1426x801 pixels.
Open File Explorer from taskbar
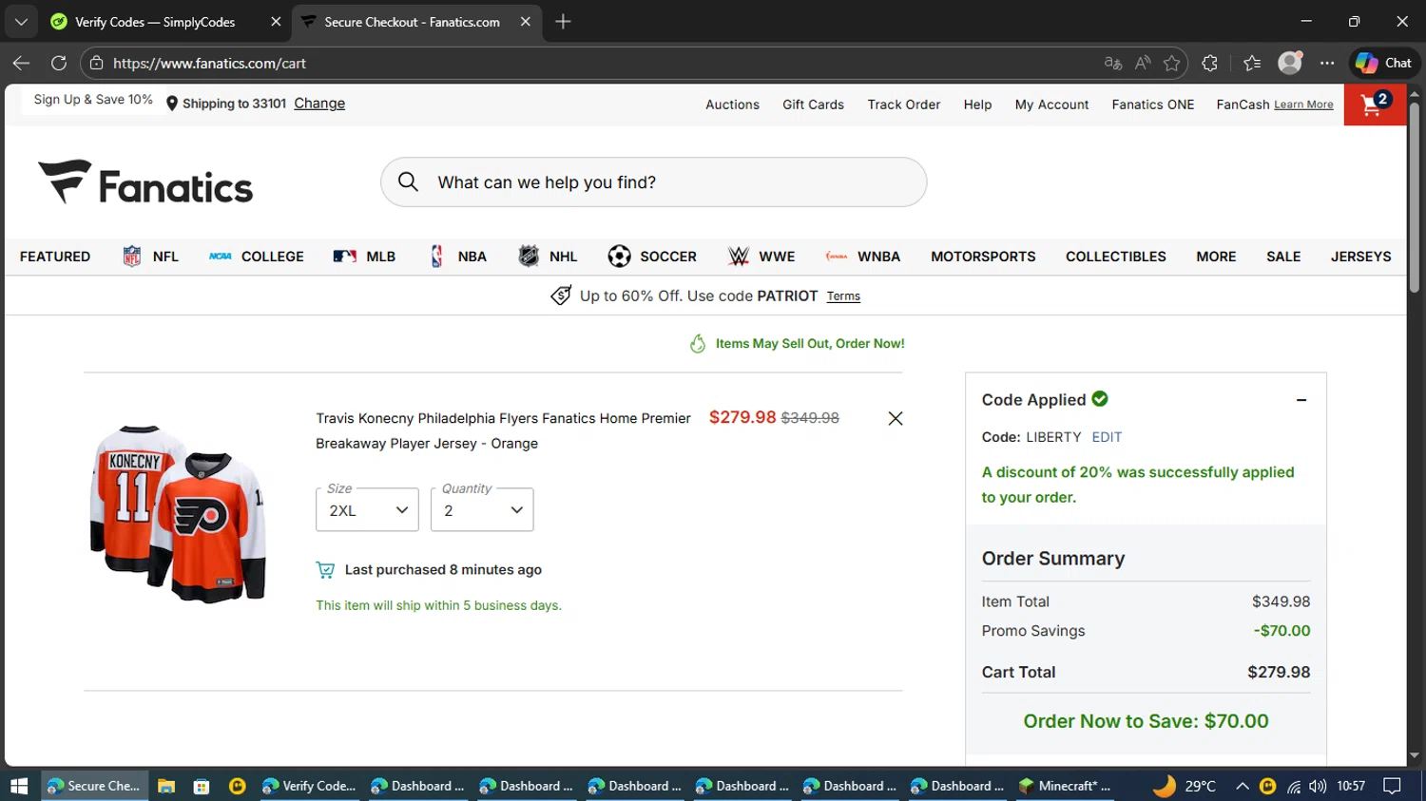166,786
